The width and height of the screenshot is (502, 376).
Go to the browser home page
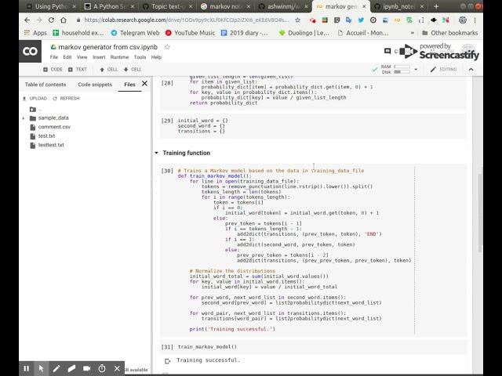[x=64, y=20]
